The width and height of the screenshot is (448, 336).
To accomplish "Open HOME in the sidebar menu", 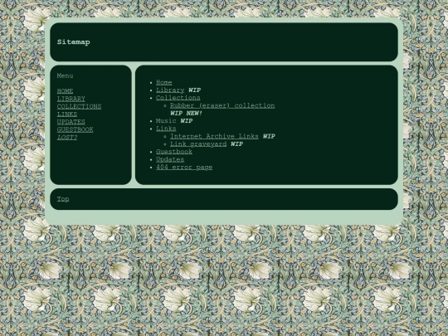I will tap(65, 91).
